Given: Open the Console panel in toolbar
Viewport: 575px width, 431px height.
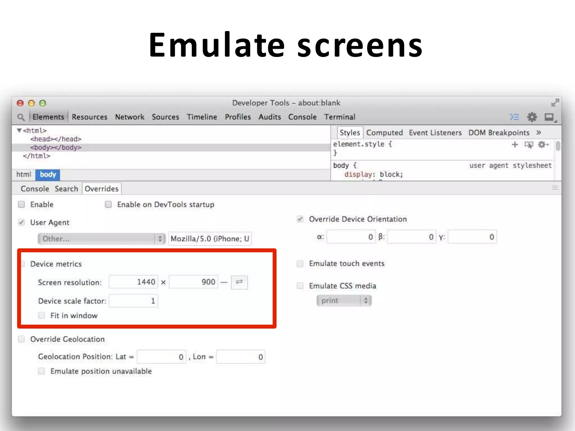Looking at the screenshot, I should click(x=302, y=117).
